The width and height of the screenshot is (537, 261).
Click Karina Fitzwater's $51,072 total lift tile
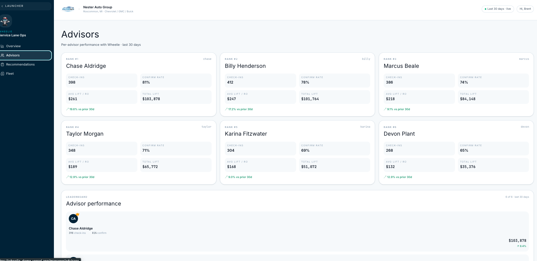[x=335, y=165]
